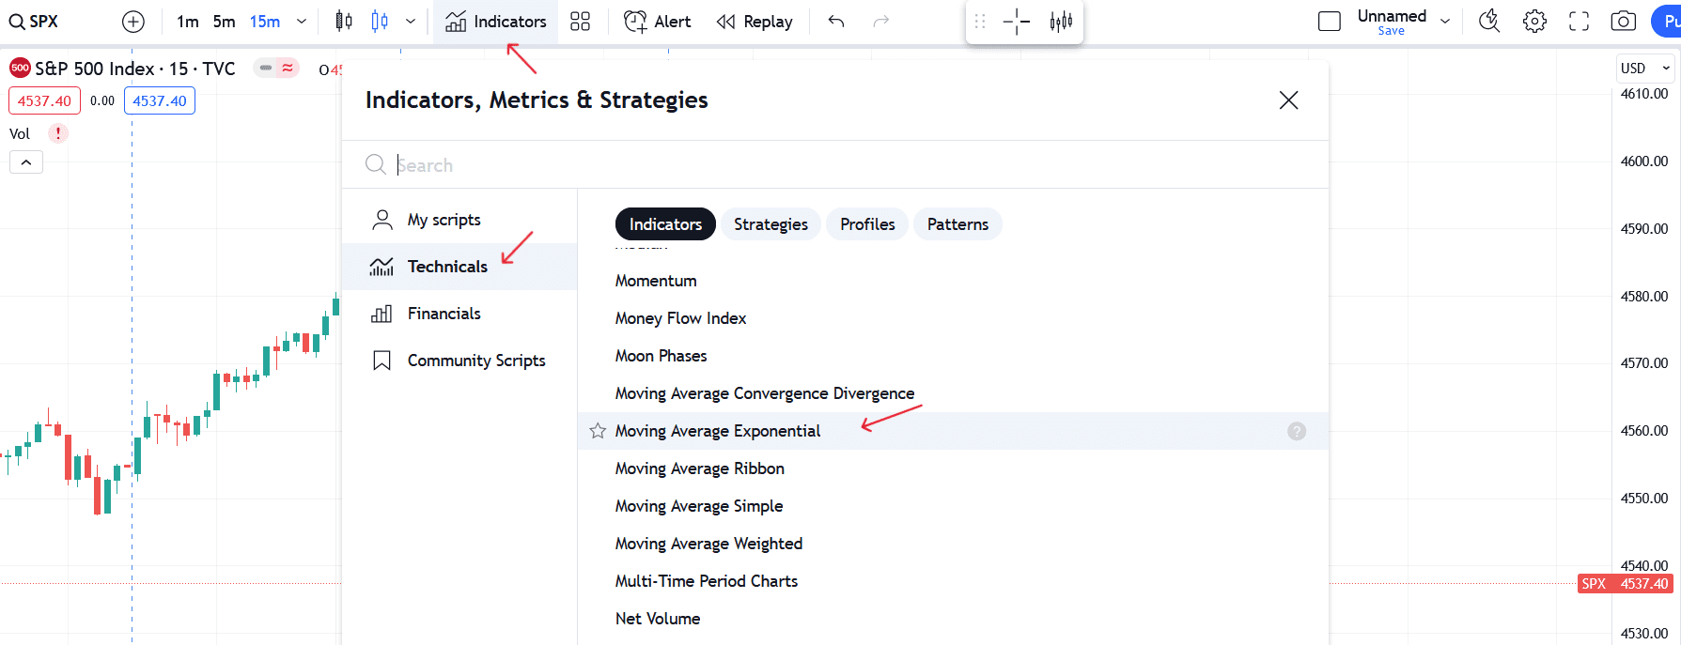
Task: Open Community Scripts category
Action: [459, 361]
